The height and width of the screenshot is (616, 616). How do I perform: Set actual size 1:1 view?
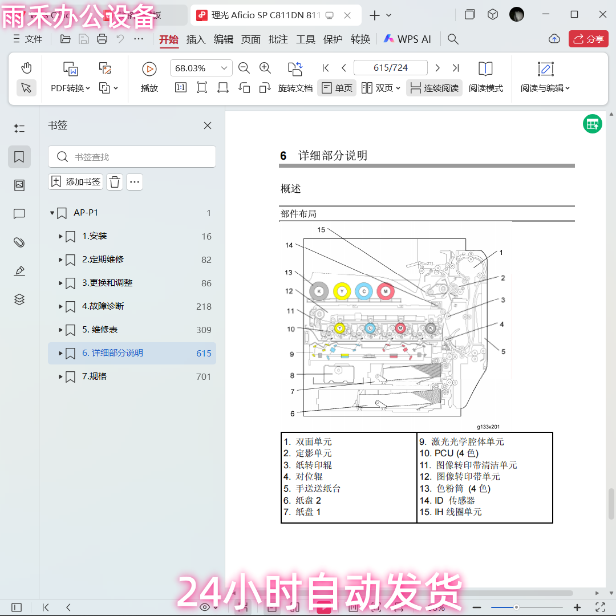click(181, 88)
